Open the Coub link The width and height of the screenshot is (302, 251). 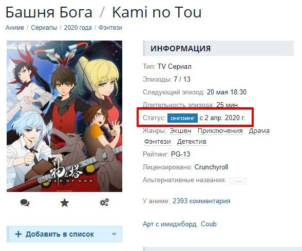[x=209, y=224]
